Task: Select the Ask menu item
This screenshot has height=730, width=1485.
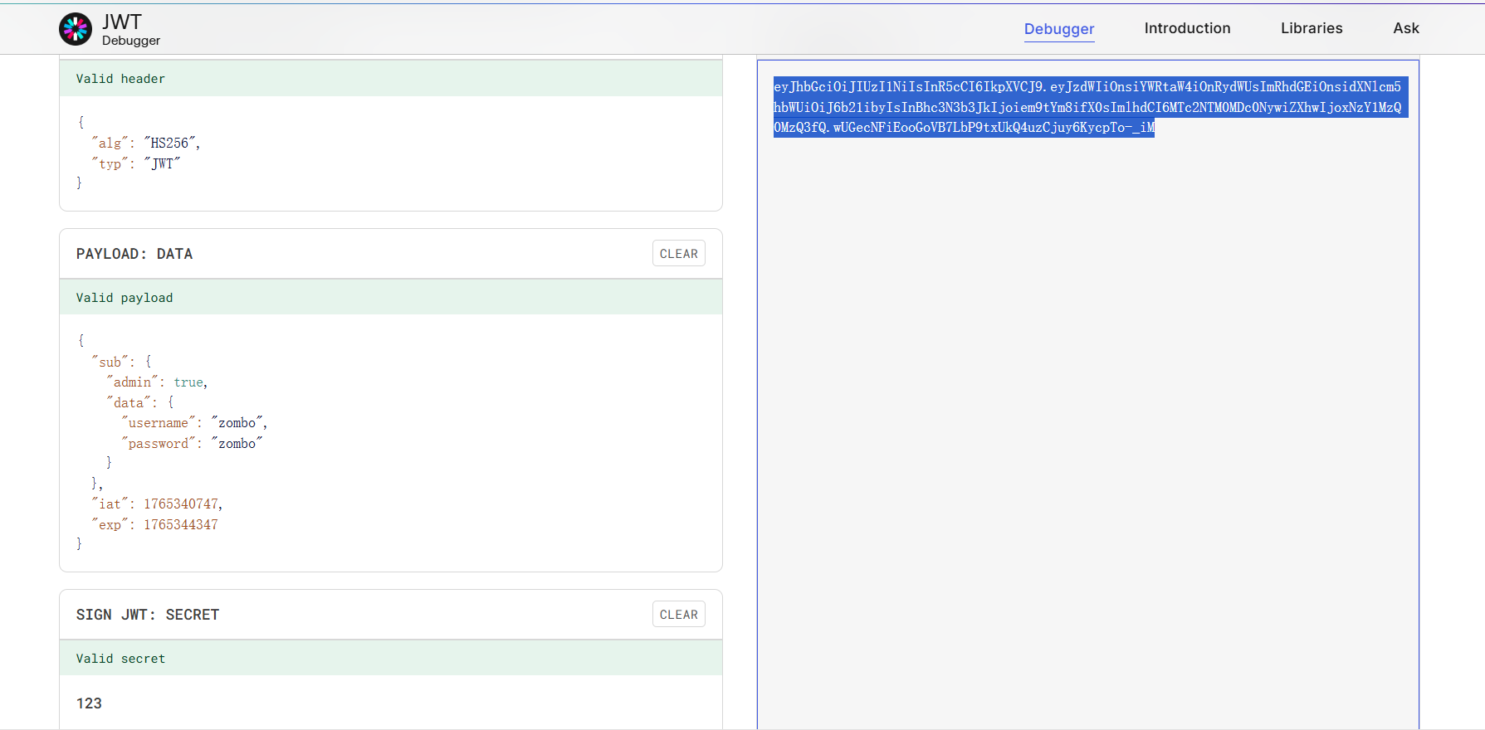Action: [1405, 28]
